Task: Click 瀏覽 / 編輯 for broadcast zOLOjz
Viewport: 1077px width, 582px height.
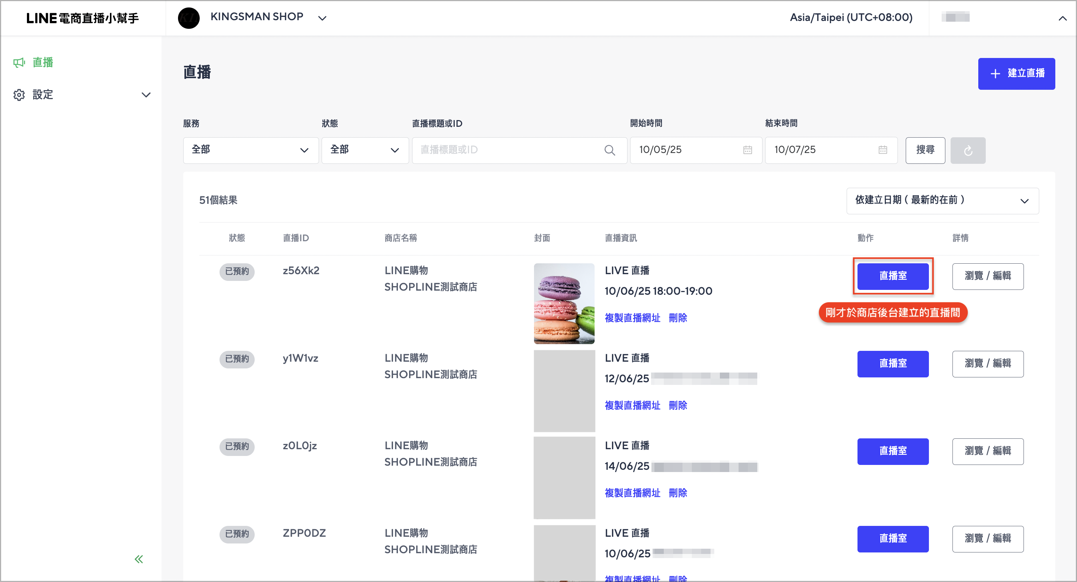Action: [x=988, y=451]
